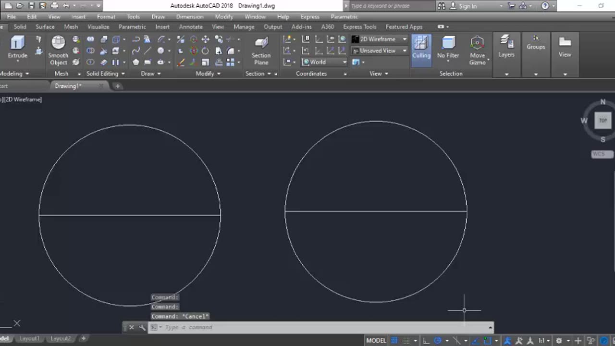Open the annotation scale 1:1 dropdown
The image size is (615, 346).
click(x=543, y=341)
